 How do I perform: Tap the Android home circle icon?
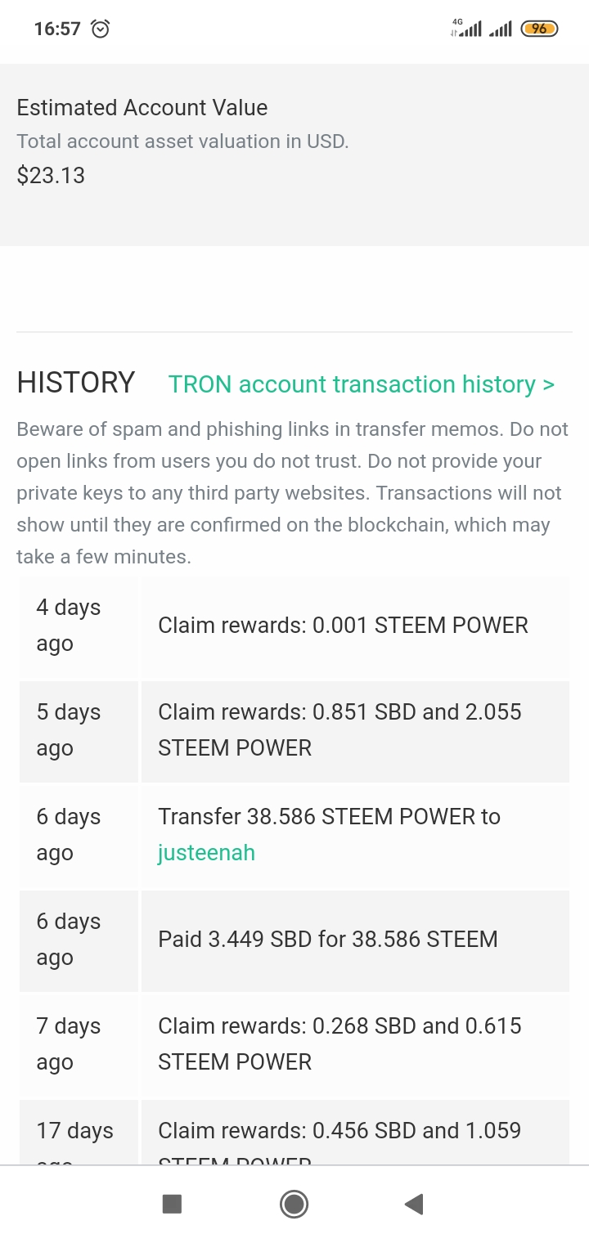click(x=294, y=1204)
